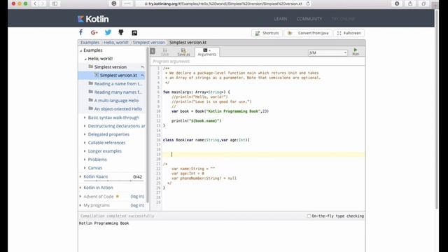
Task: Show Safari tab overview icon
Action: pos(423,3)
